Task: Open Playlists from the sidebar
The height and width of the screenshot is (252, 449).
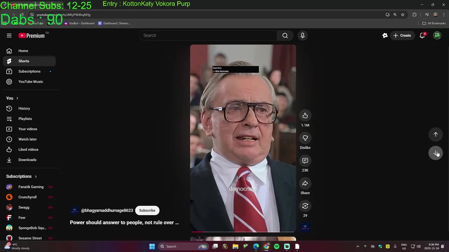Action: tap(29, 119)
